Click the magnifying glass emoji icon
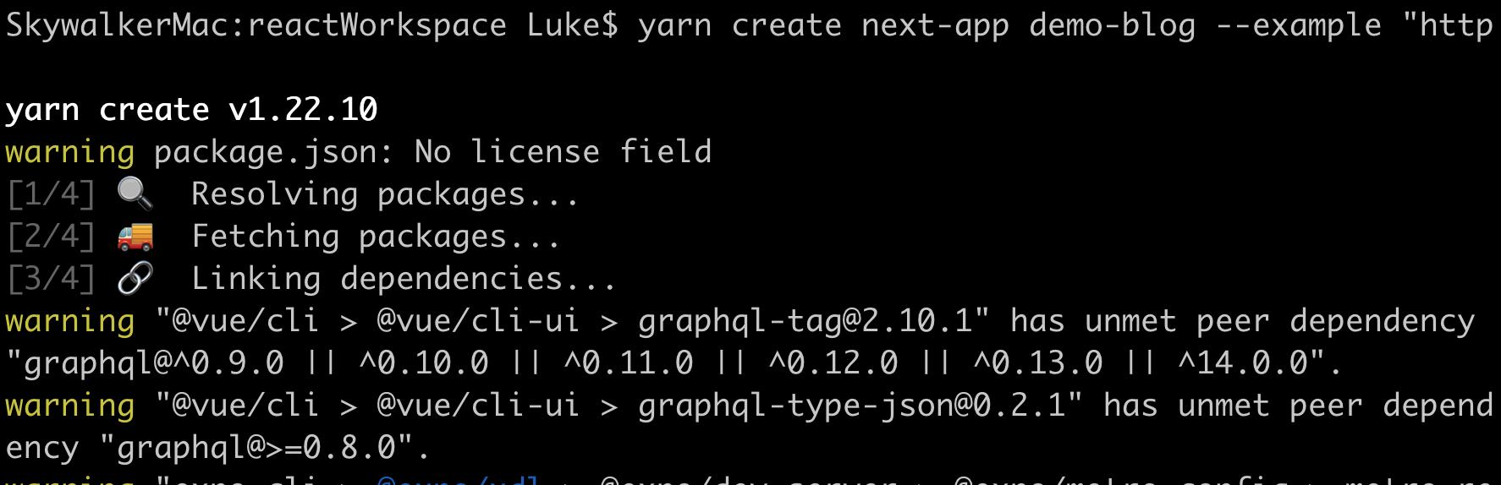Image resolution: width=1501 pixels, height=485 pixels. click(x=135, y=194)
